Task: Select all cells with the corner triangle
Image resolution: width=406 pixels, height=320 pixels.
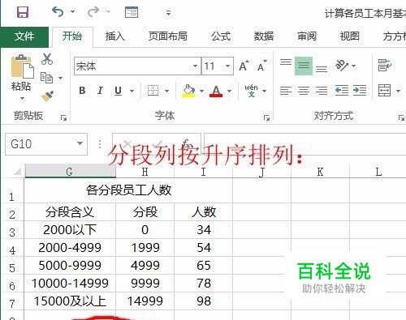Action: 17,171
